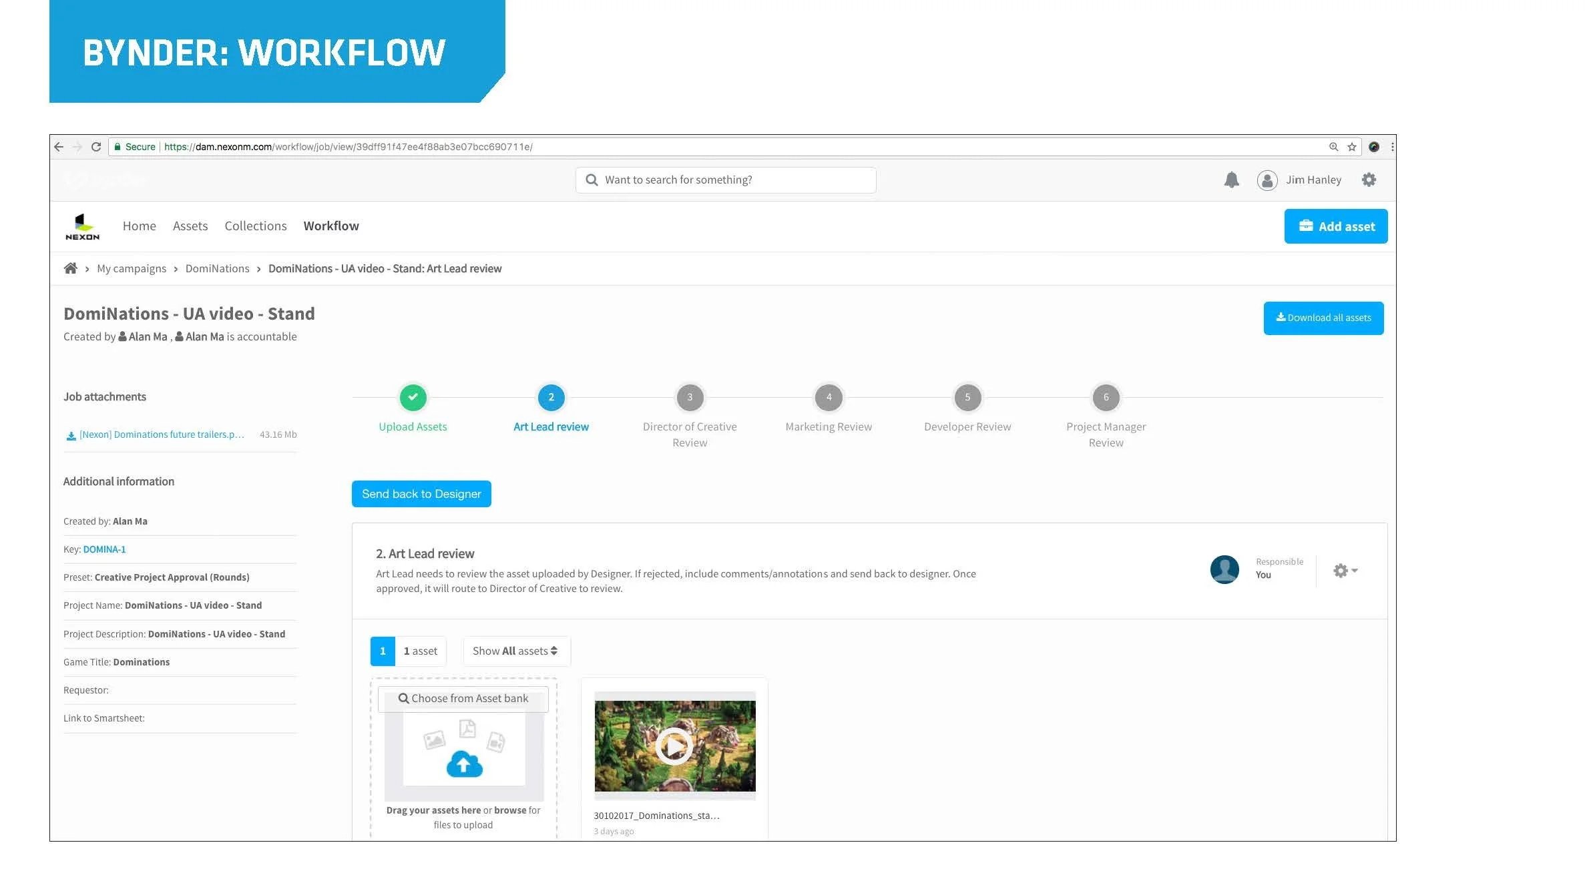Click Choose from Asset bank button
1585x891 pixels.
pyautogui.click(x=463, y=699)
